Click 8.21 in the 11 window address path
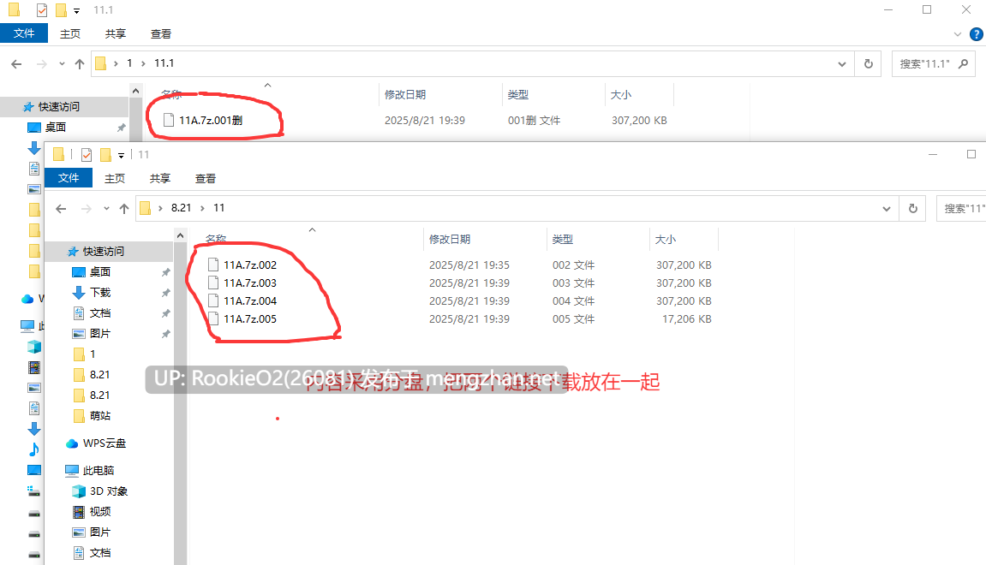The width and height of the screenshot is (986, 565). [x=181, y=208]
